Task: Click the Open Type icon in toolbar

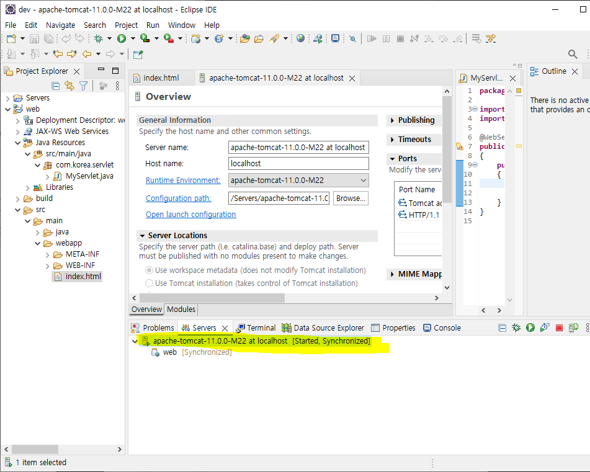Action: tap(245, 38)
